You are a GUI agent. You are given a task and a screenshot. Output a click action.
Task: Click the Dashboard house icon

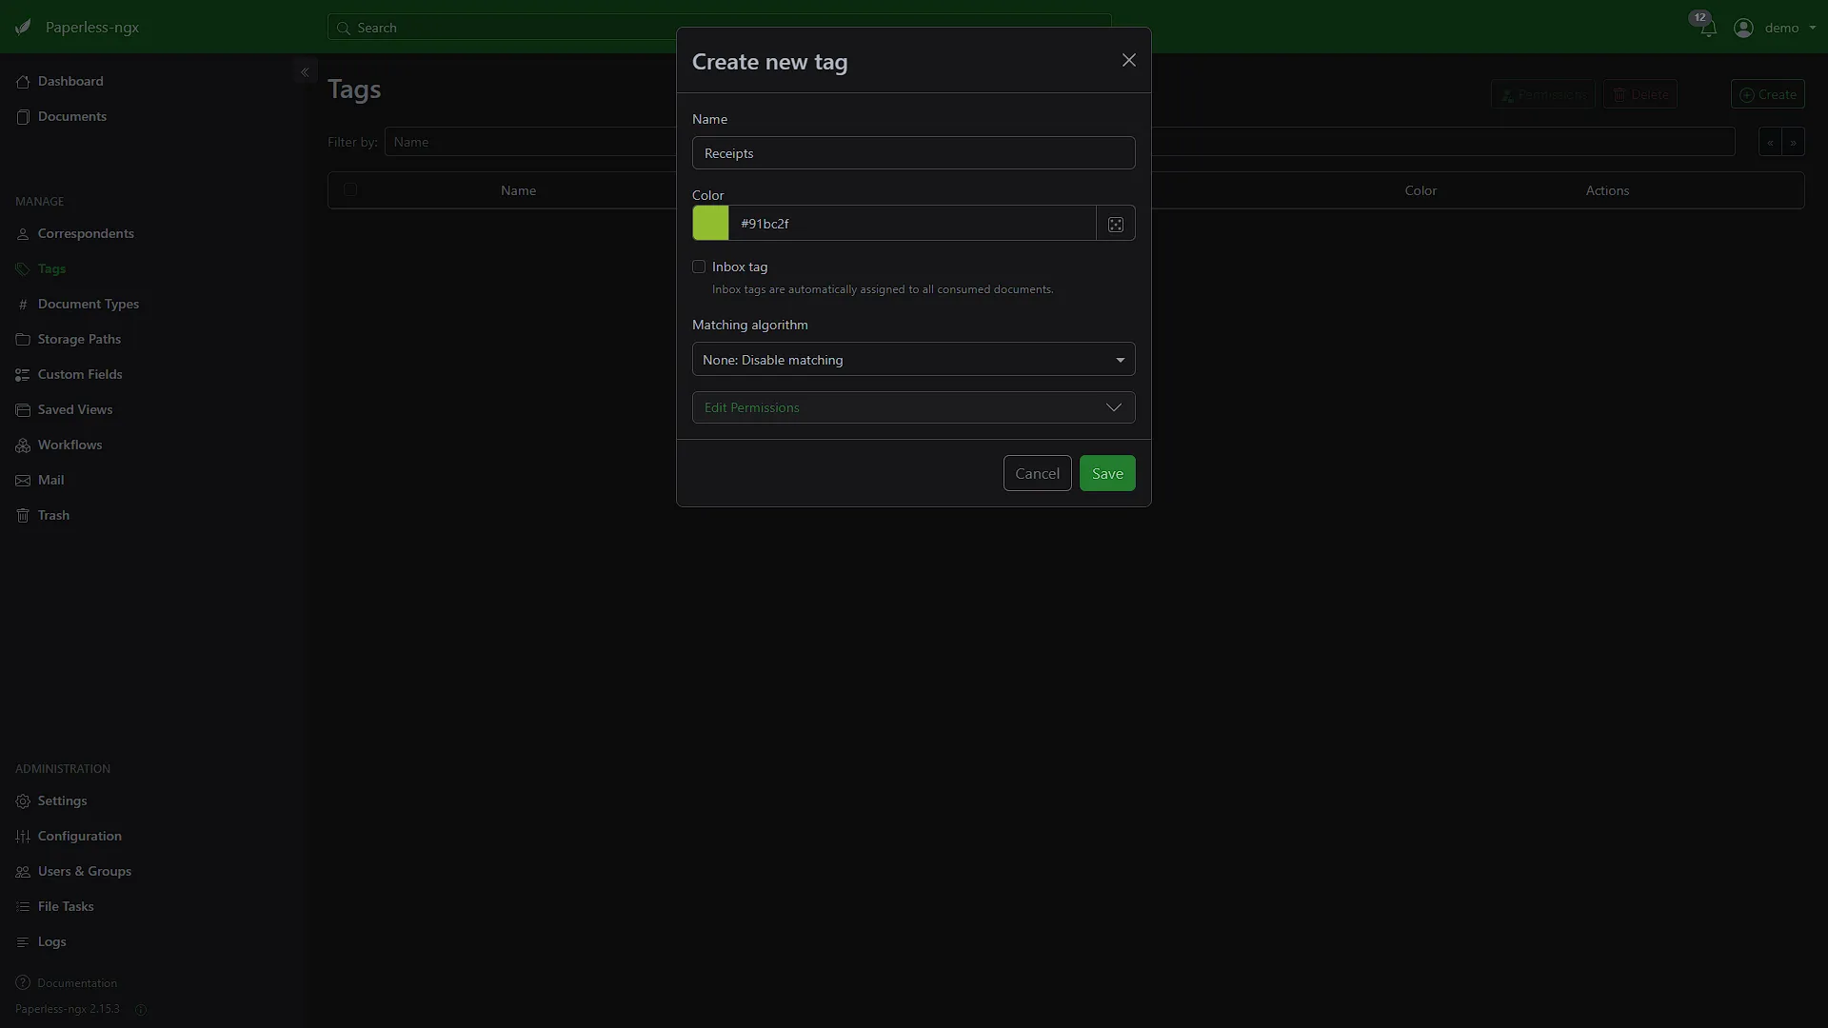coord(23,81)
